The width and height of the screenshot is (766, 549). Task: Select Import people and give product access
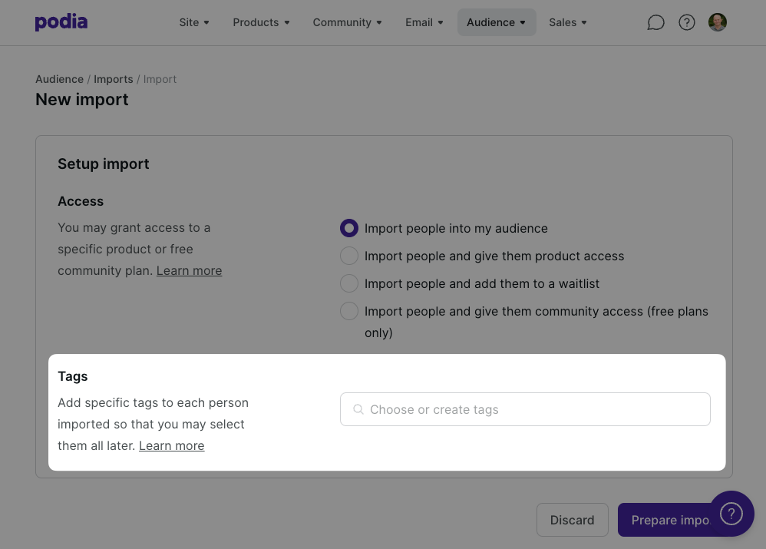tap(349, 256)
